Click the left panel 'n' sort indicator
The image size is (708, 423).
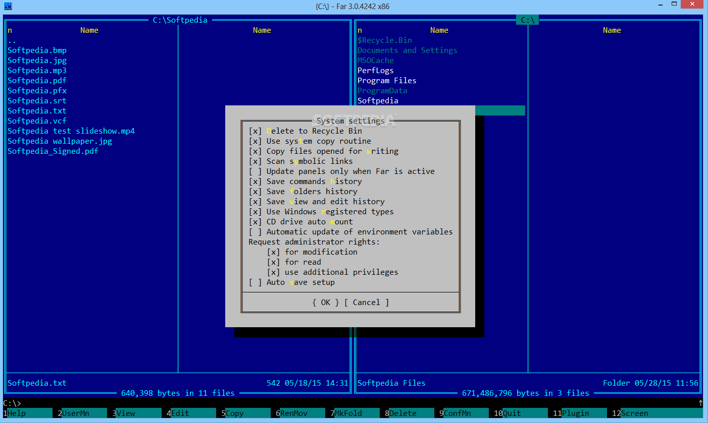click(10, 30)
